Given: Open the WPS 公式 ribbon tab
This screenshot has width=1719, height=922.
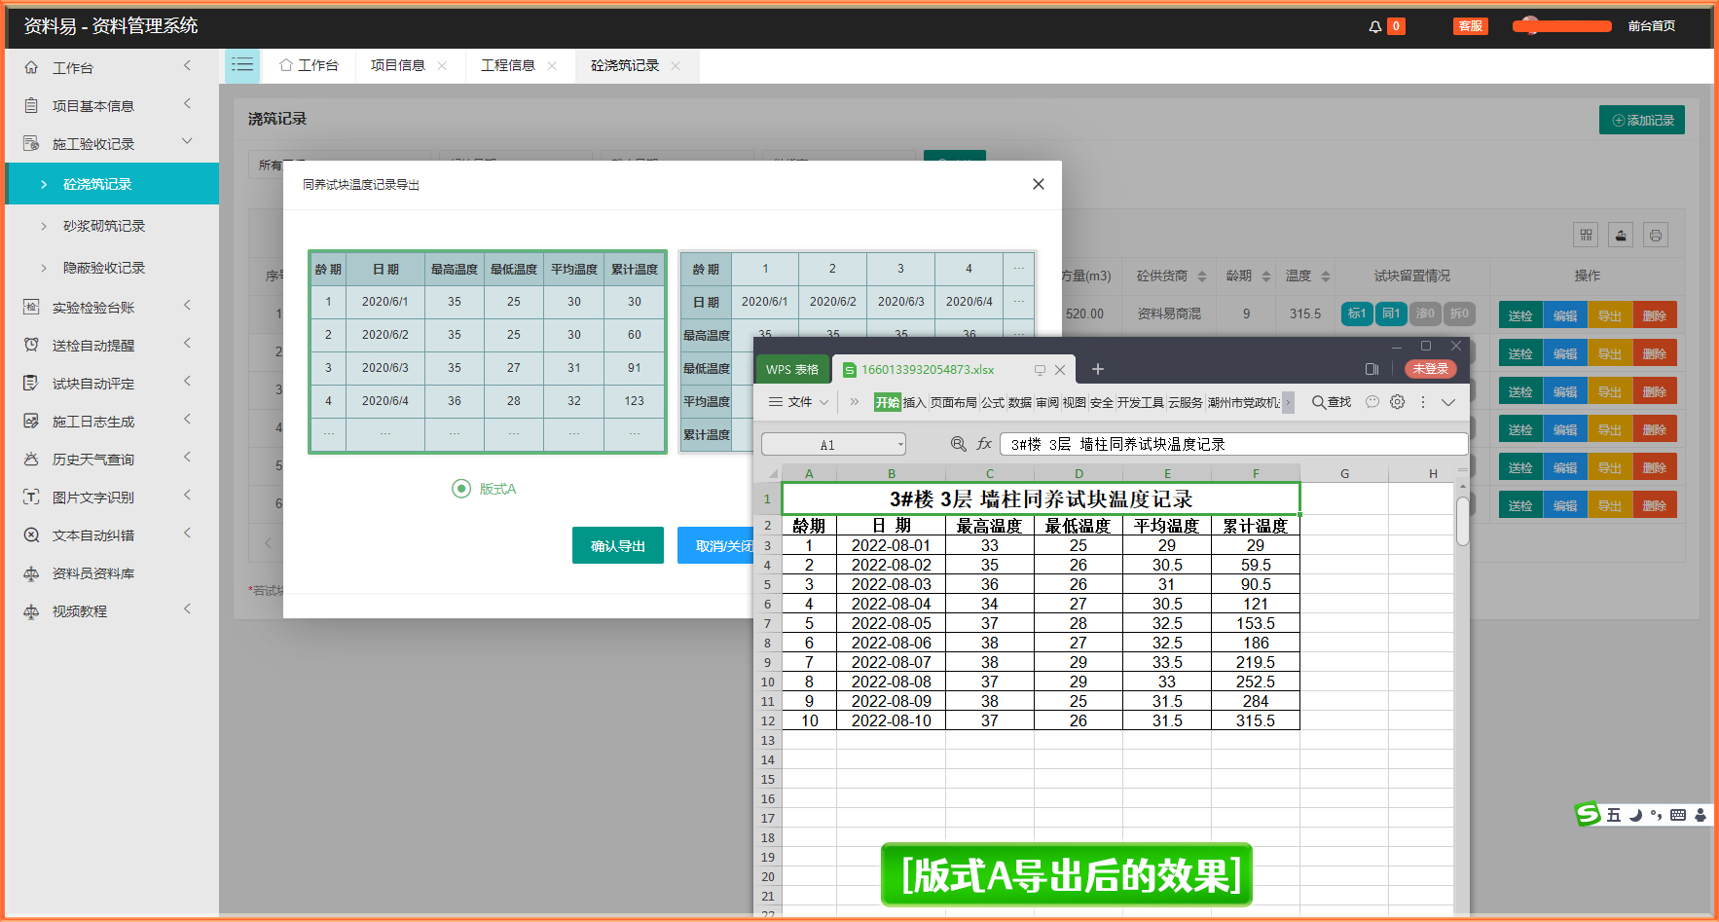Looking at the screenshot, I should (x=992, y=402).
